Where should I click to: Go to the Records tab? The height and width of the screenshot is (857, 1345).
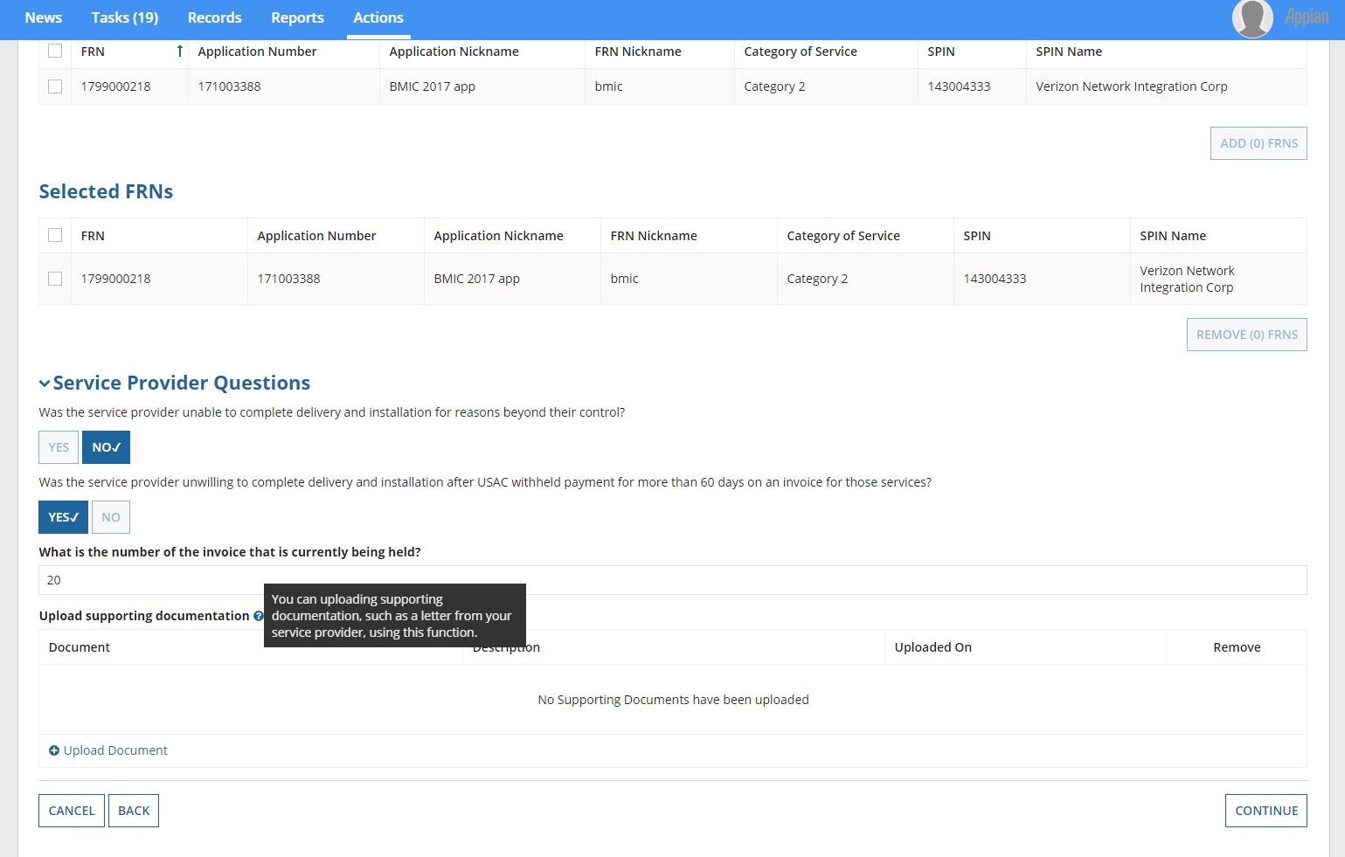(x=214, y=17)
